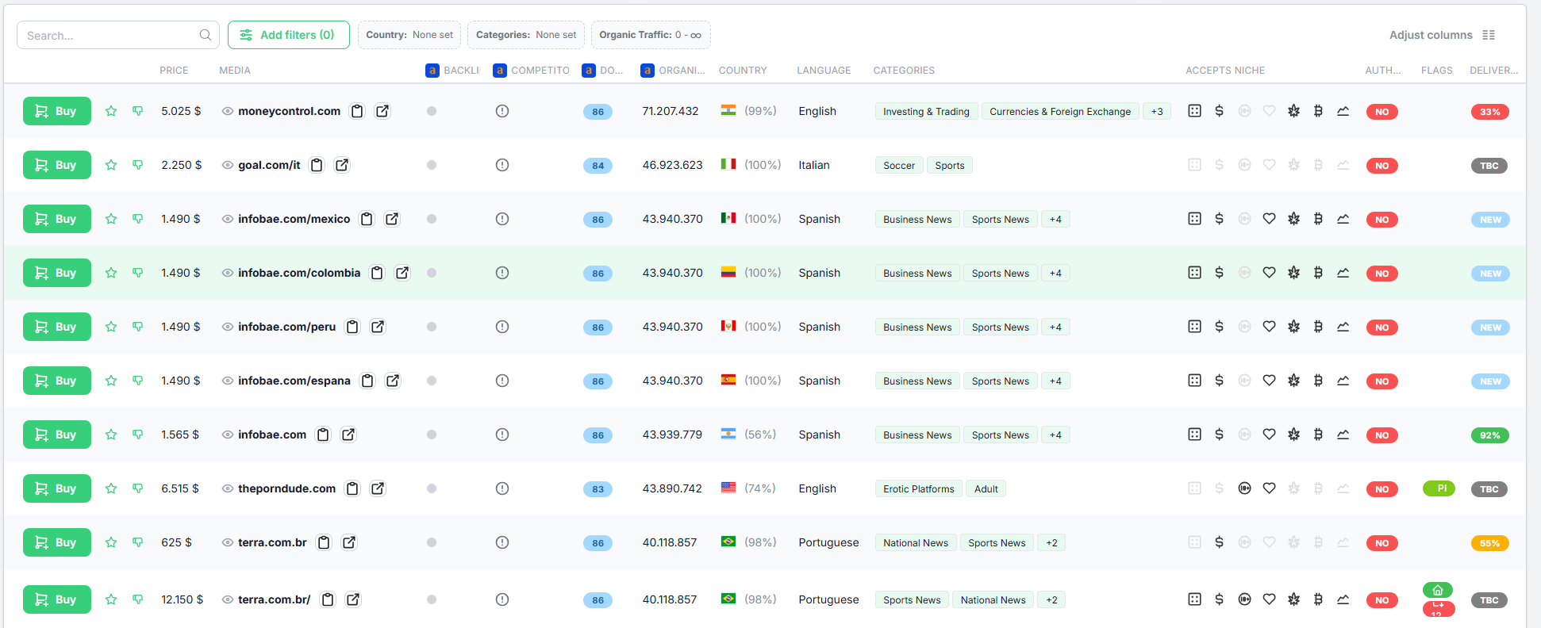Viewport: 1541px width, 628px height.
Task: Toggle eye icon for infobae.com/colombia
Action: pos(227,273)
